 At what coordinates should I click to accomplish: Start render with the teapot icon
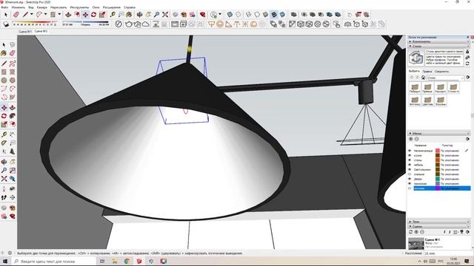tap(129, 24)
